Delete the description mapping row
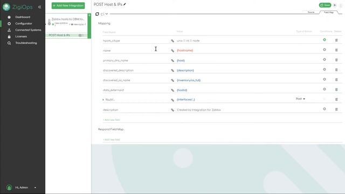Screen dimensions: 345x194 click(336, 109)
